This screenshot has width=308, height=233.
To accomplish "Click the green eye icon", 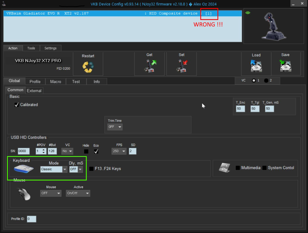I will tap(248, 13).
